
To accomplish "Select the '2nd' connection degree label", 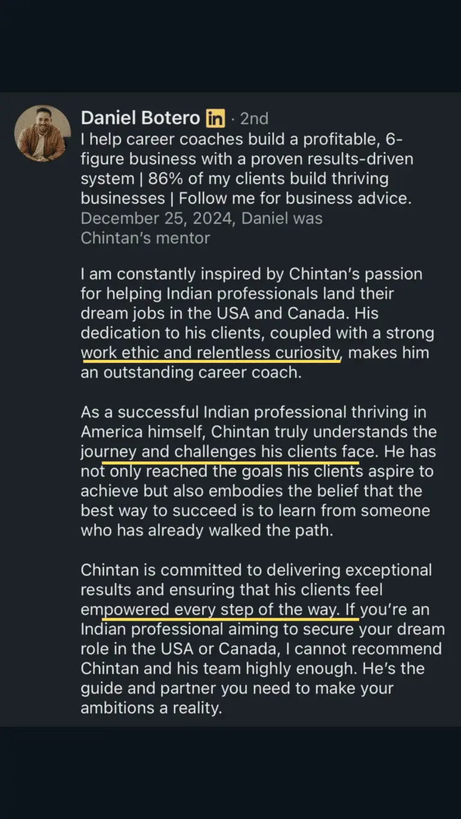I will (254, 118).
